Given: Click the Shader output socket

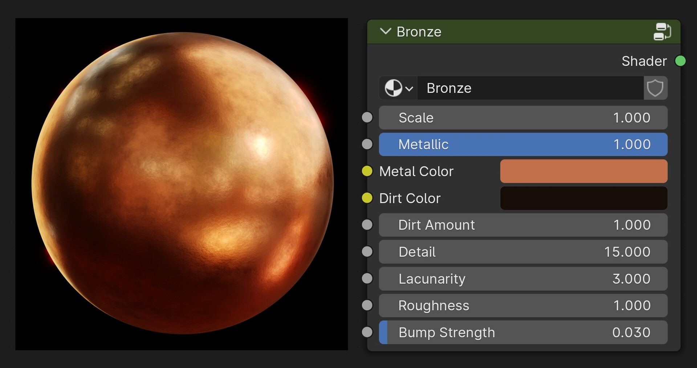Looking at the screenshot, I should (680, 61).
